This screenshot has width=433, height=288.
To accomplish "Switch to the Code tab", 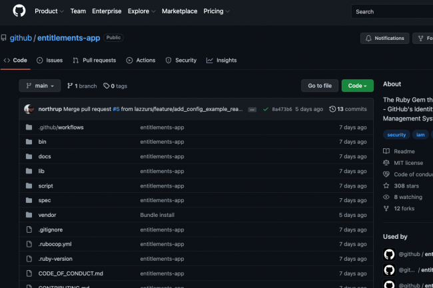I will coord(15,61).
